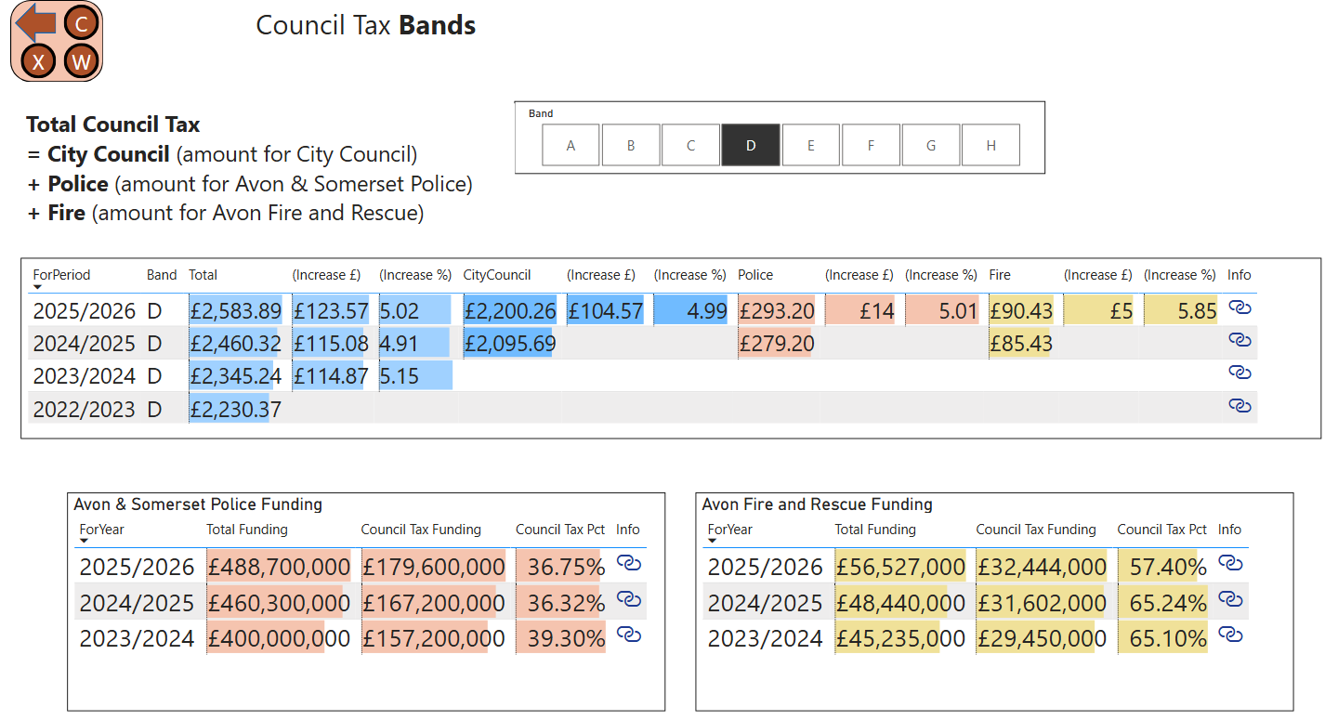This screenshot has width=1338, height=720.
Task: Open info link for 2025/2026 council tax row
Action: tap(1240, 308)
